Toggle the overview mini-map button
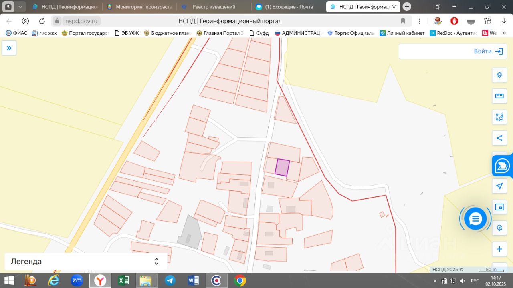The height and width of the screenshot is (288, 513). (499, 207)
